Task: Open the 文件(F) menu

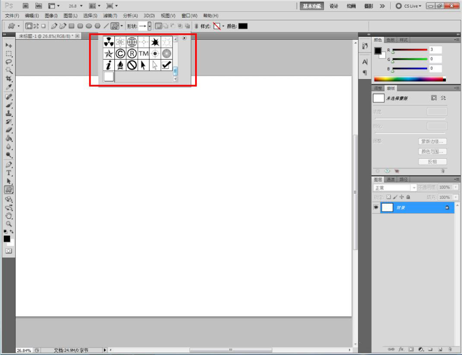Action: (x=12, y=16)
